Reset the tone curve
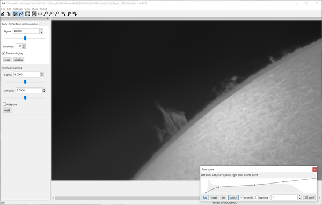 pos(214,197)
